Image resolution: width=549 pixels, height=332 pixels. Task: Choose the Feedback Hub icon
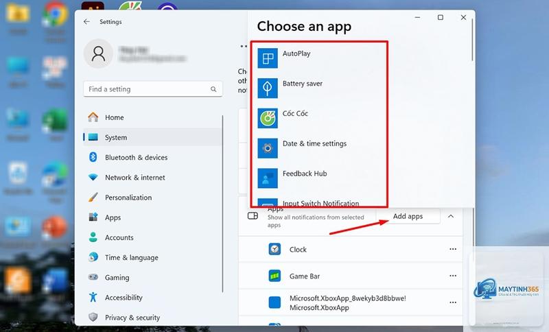tap(268, 178)
